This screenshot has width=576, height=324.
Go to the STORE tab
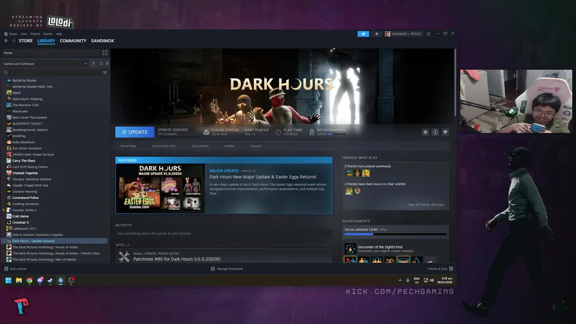(x=26, y=40)
